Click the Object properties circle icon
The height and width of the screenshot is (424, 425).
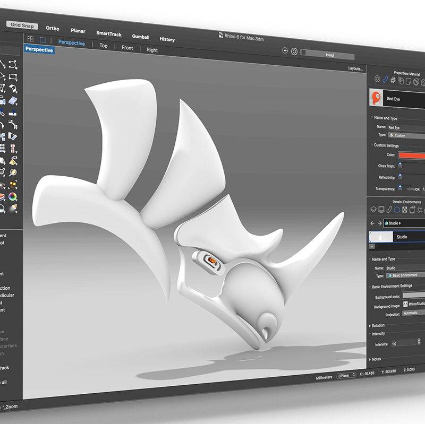point(377,80)
